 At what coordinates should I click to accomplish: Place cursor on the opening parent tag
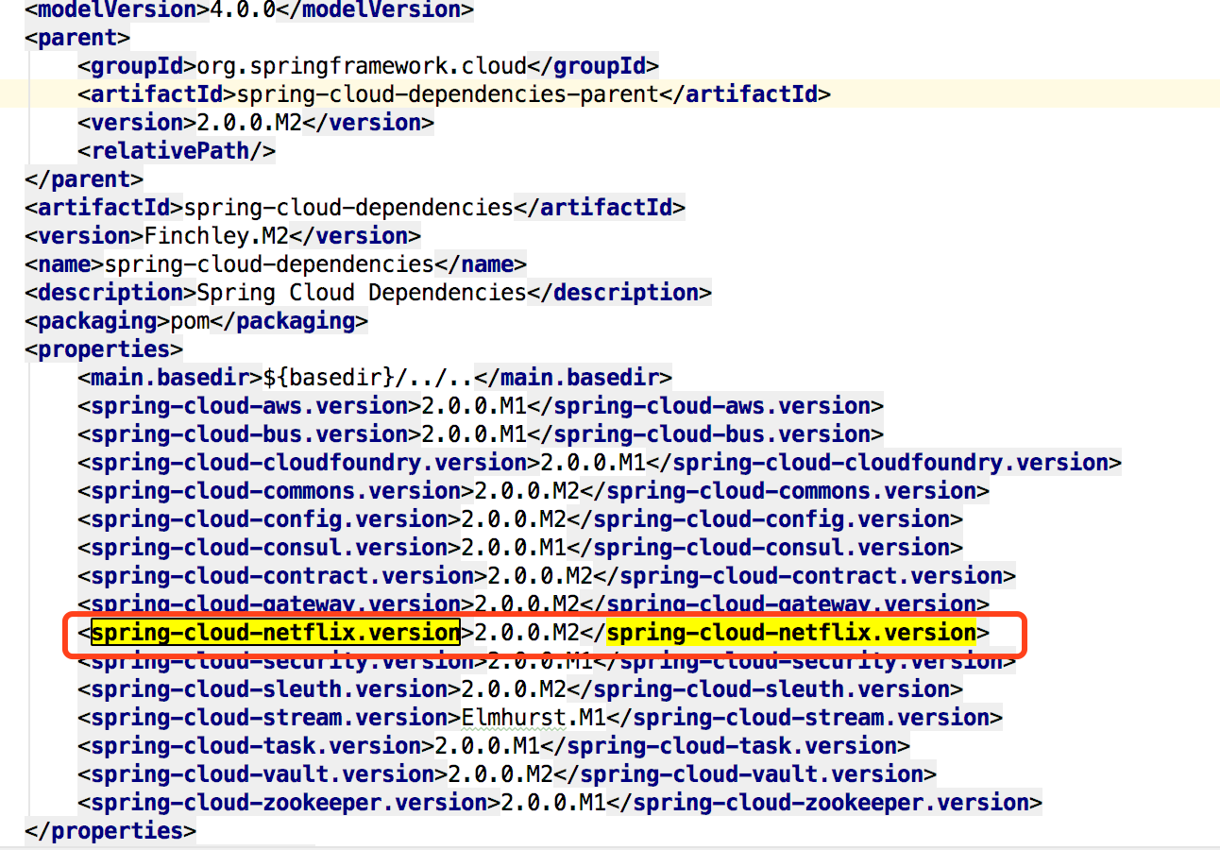click(x=77, y=38)
